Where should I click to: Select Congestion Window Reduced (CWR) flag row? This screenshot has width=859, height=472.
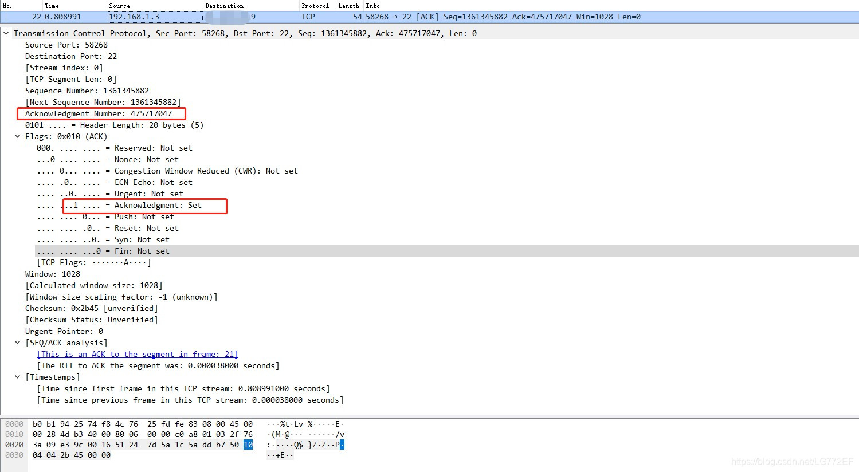click(x=167, y=171)
